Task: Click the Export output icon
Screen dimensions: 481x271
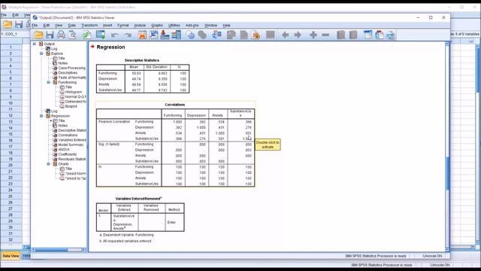Action: tap(86, 35)
